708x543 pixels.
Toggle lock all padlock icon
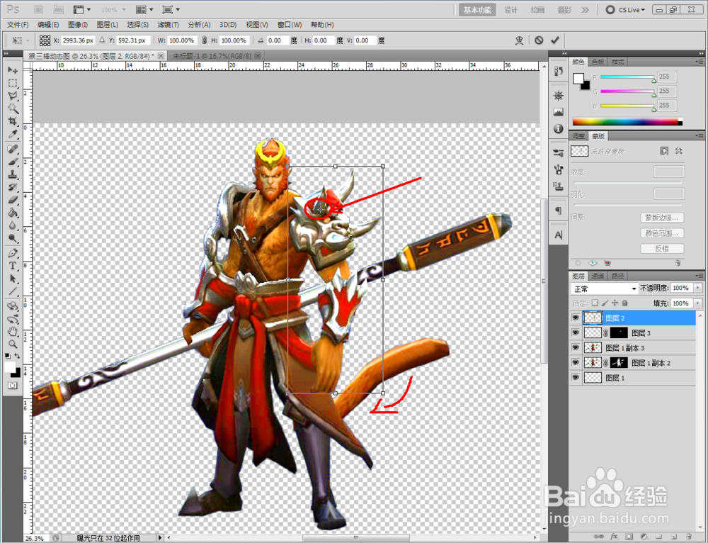(625, 303)
